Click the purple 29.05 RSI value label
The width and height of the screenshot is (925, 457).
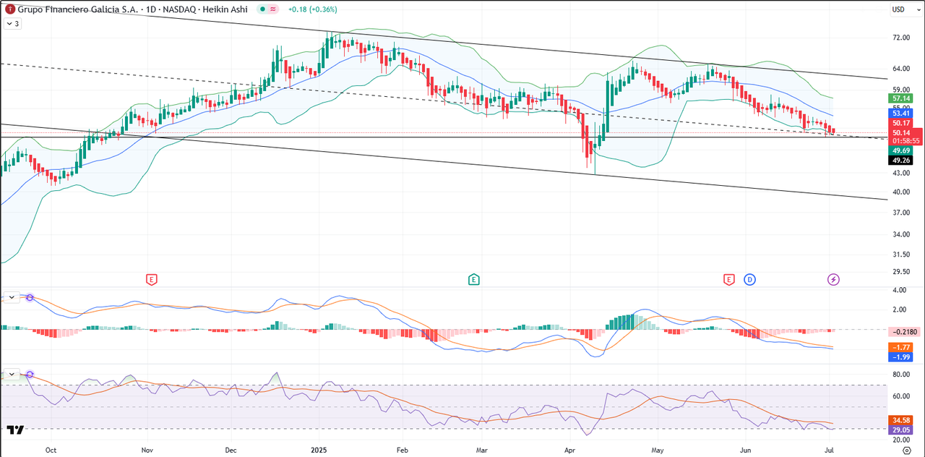(900, 430)
